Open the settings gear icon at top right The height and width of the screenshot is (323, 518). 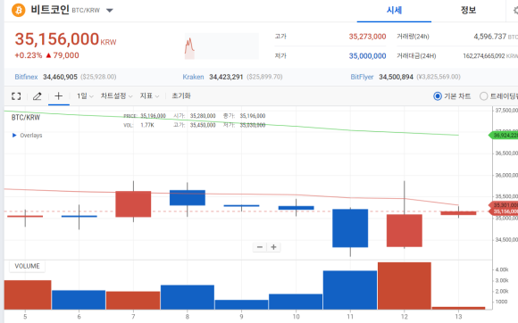point(515,11)
